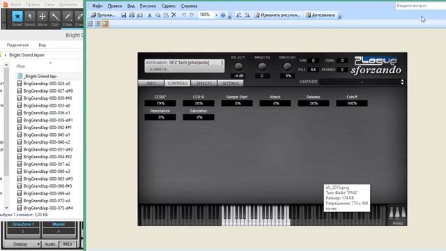Click the DropZone 1 label
This screenshot has width=446, height=251.
(x=23, y=225)
